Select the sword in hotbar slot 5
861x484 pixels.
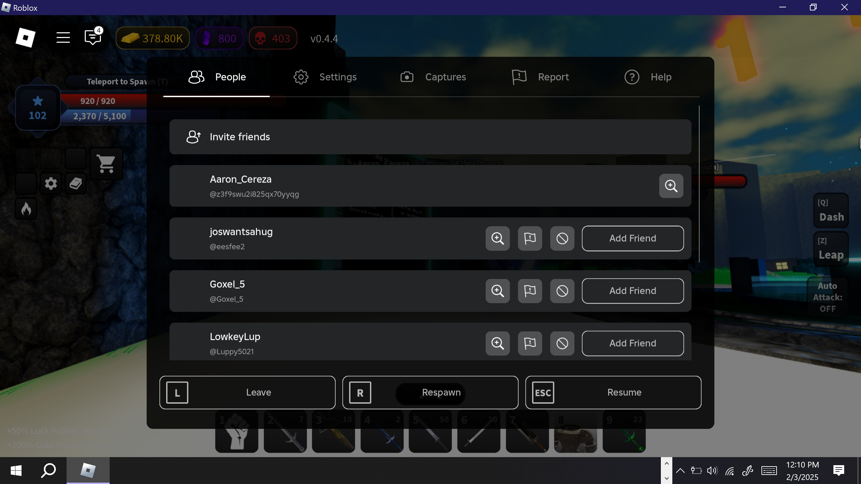(430, 432)
